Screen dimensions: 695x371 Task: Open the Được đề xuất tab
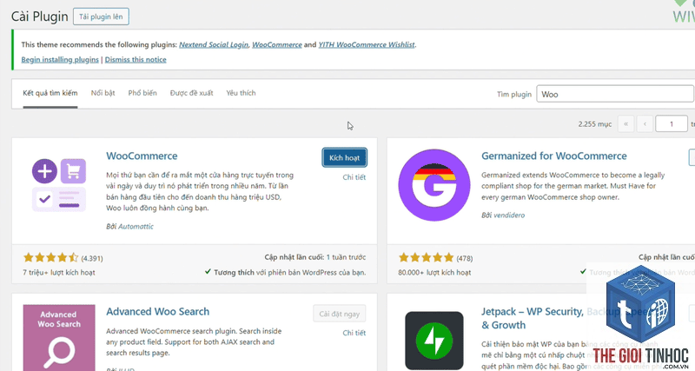(x=191, y=93)
